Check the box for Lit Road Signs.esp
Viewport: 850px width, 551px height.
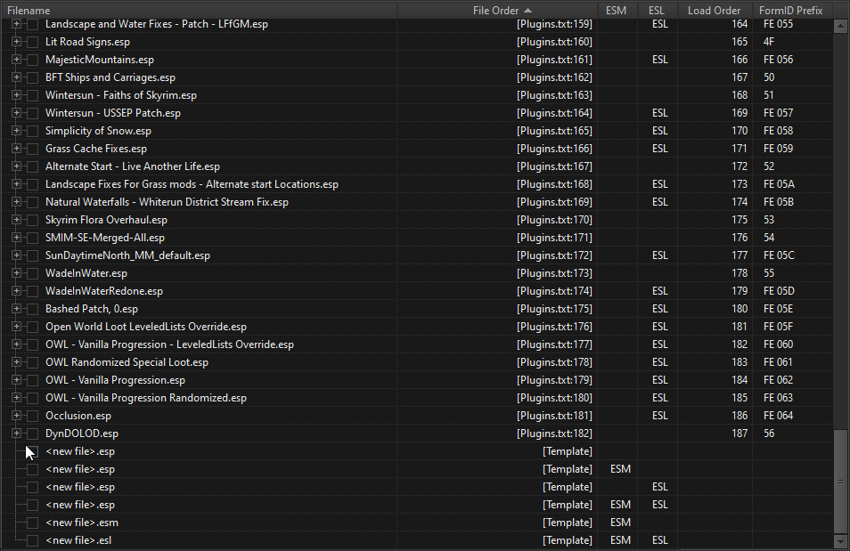pyautogui.click(x=33, y=42)
